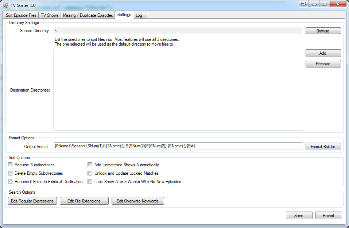The width and height of the screenshot is (349, 228).
Task: Toggle Add Unmatched Shows Automatically
Action: point(90,165)
